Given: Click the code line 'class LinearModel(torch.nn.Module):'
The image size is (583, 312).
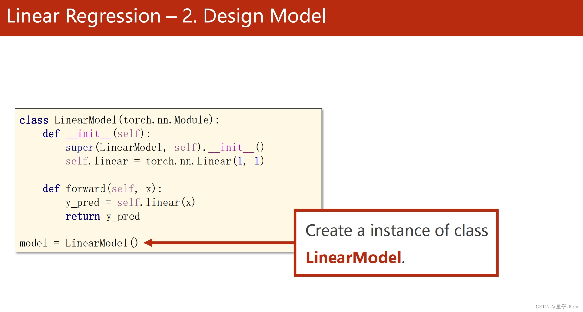Looking at the screenshot, I should click(119, 120).
